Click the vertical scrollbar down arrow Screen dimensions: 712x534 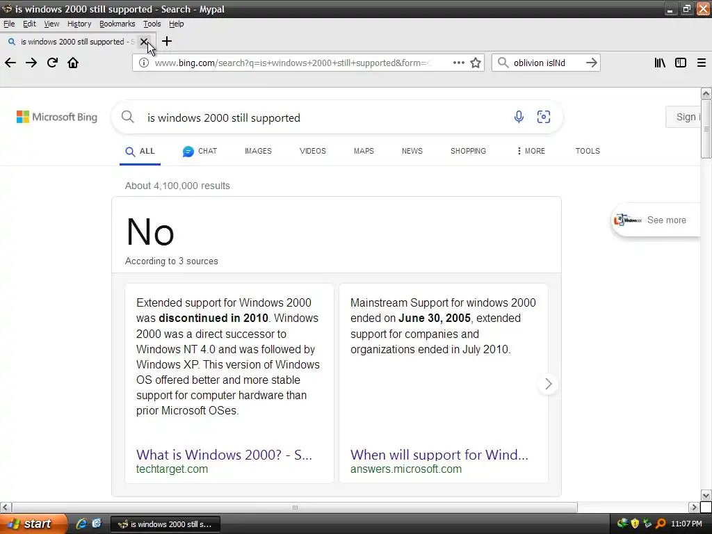coord(706,495)
